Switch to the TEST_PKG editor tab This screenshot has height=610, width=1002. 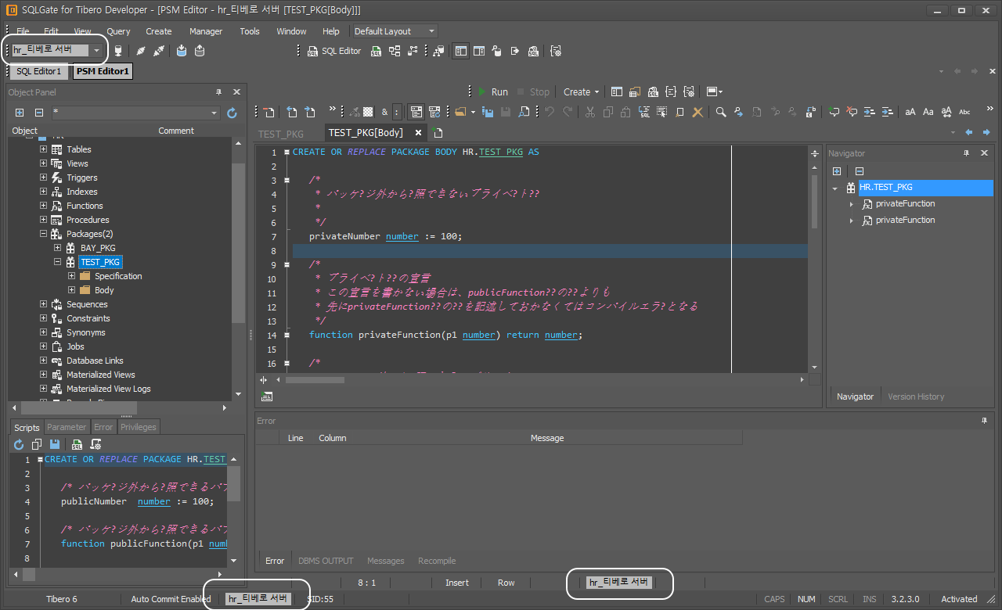point(281,134)
